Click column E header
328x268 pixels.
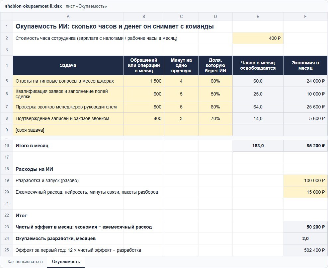pos(258,17)
